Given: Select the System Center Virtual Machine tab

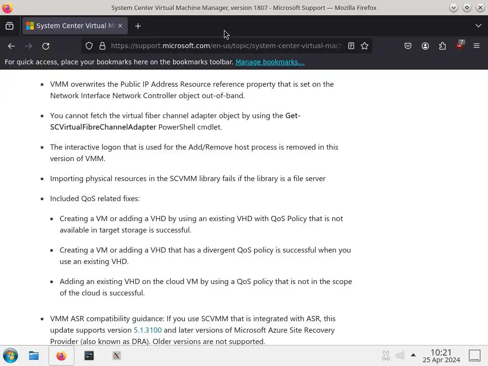Looking at the screenshot, I should point(75,26).
